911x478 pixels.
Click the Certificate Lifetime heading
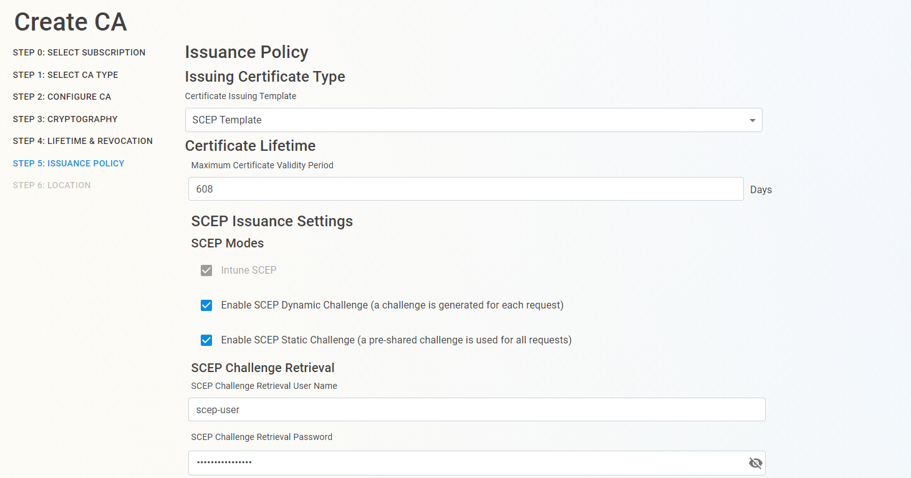[x=250, y=146]
